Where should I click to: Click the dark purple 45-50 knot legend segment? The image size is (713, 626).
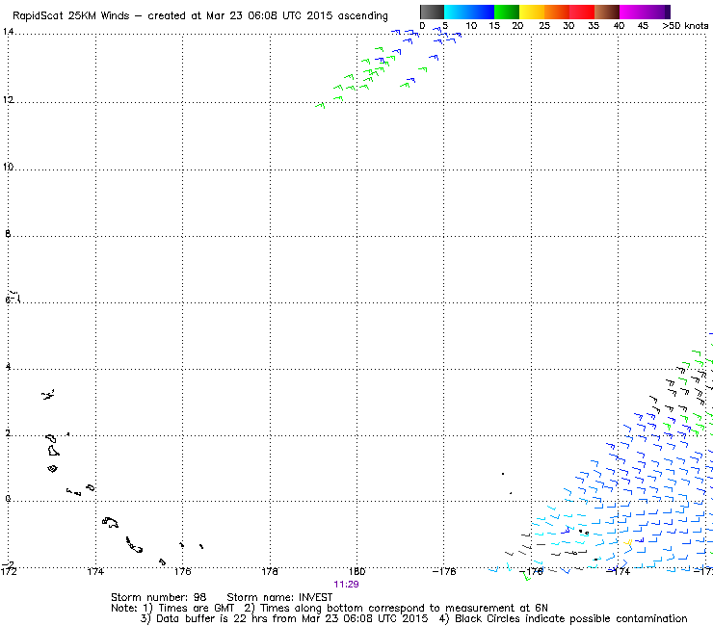click(x=657, y=12)
